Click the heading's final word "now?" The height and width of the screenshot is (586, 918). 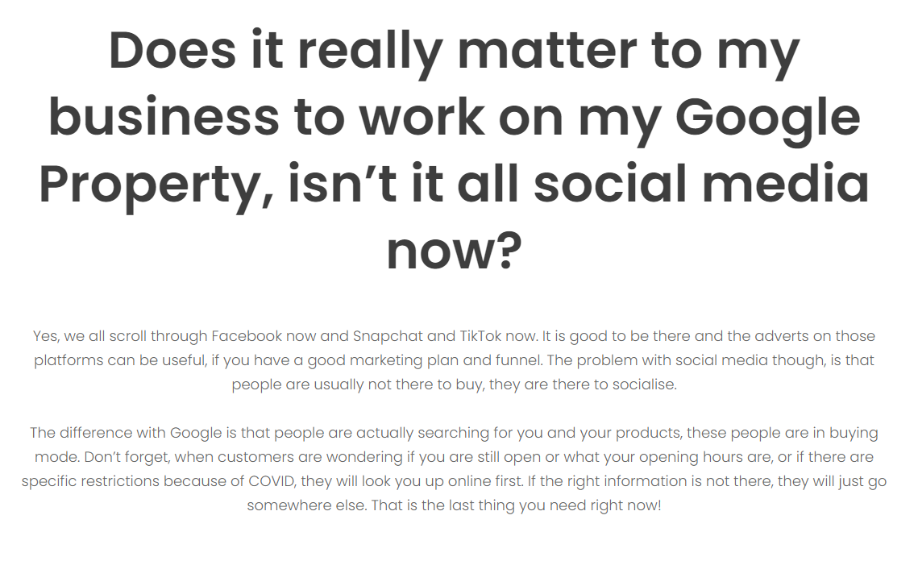click(454, 251)
